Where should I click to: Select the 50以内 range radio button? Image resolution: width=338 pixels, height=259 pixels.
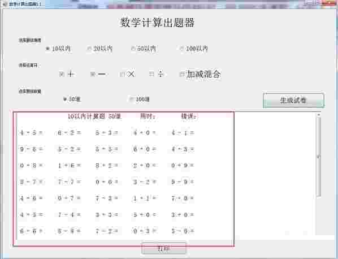point(144,49)
